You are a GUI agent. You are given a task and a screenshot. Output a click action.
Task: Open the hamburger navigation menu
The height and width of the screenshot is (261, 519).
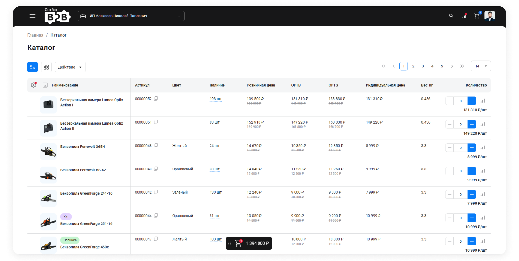pyautogui.click(x=32, y=16)
